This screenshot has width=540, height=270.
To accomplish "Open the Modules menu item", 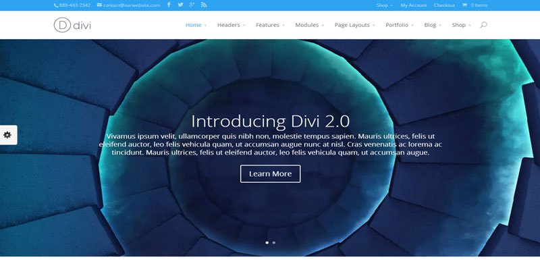I will coord(307,25).
